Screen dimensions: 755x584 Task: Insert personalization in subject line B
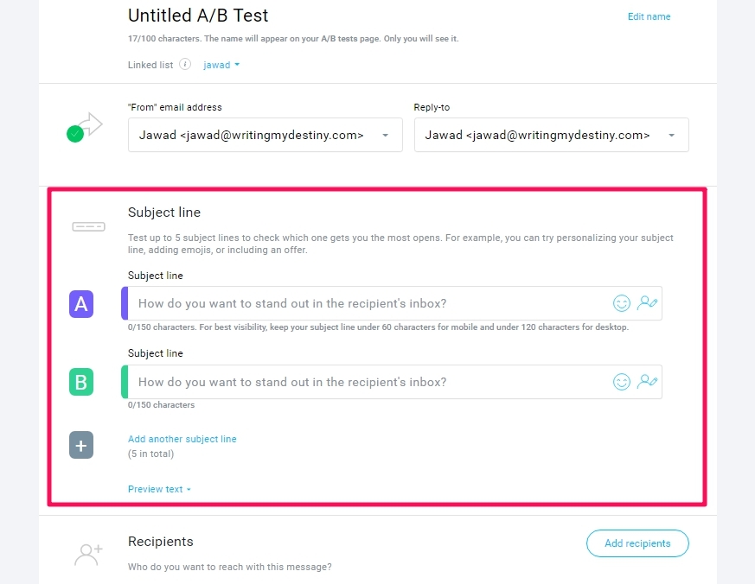click(647, 382)
